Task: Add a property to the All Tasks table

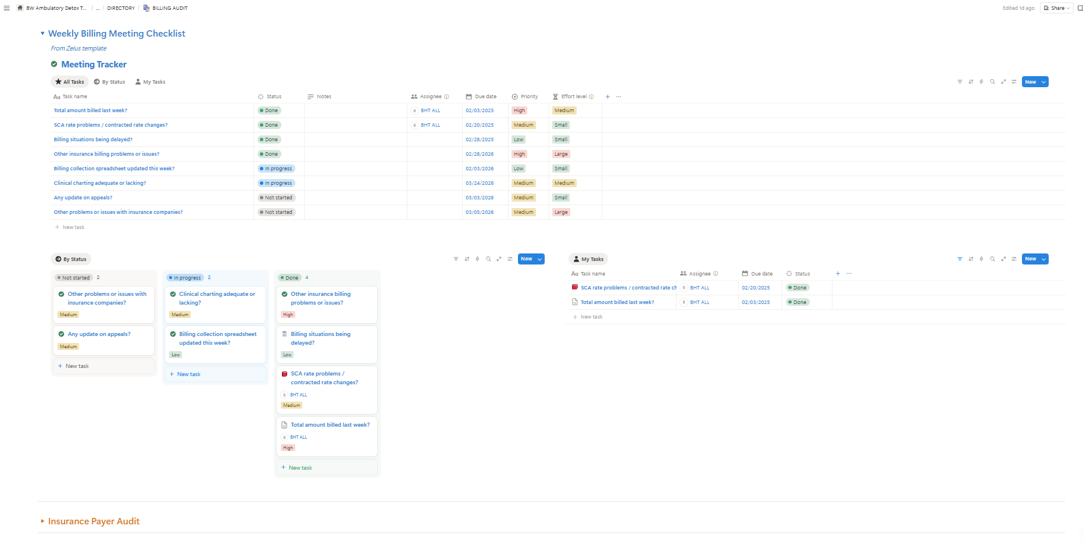Action: click(607, 97)
